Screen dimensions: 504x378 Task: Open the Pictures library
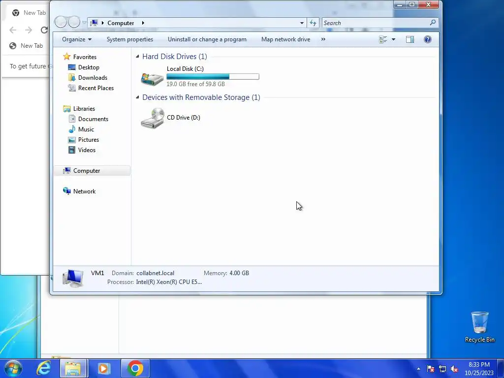pos(89,139)
